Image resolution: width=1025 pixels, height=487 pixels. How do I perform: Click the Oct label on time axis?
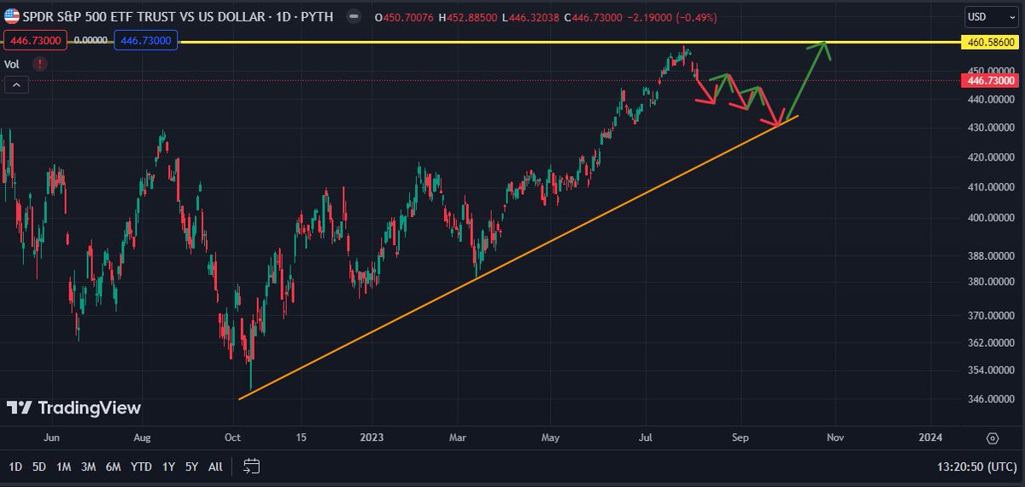pos(233,437)
